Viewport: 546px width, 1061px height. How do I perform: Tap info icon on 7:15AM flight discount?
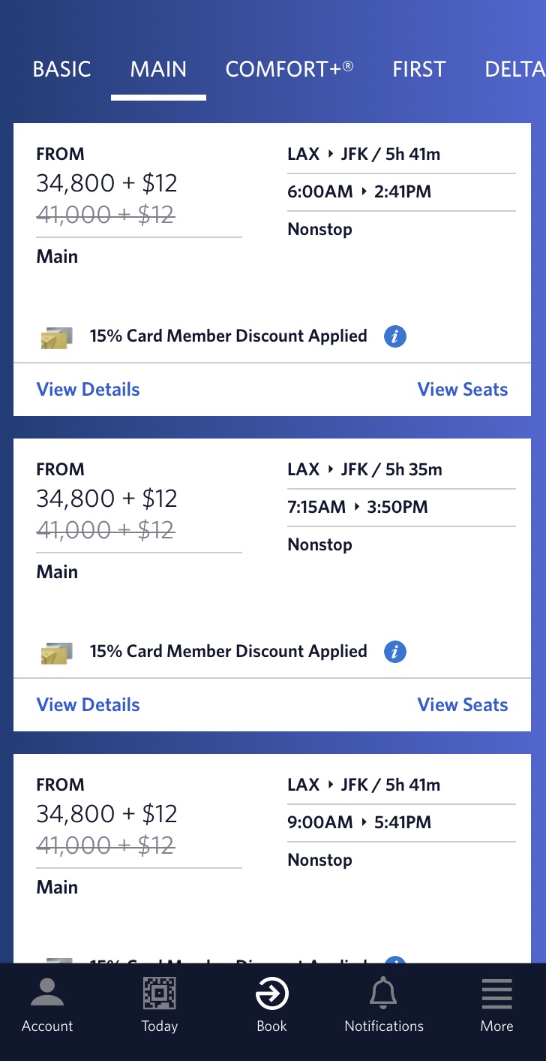point(394,652)
